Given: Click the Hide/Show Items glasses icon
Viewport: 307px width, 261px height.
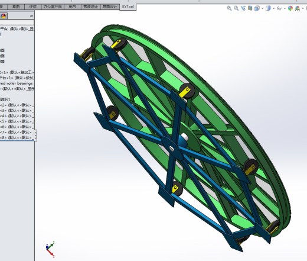Looking at the screenshot, I should (279, 8).
